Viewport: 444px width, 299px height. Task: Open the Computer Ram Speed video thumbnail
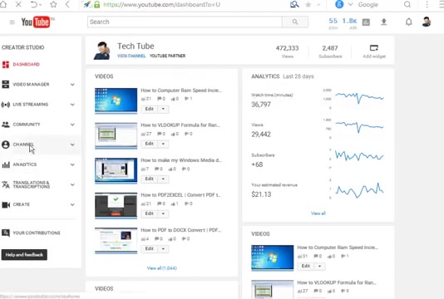[116, 100]
